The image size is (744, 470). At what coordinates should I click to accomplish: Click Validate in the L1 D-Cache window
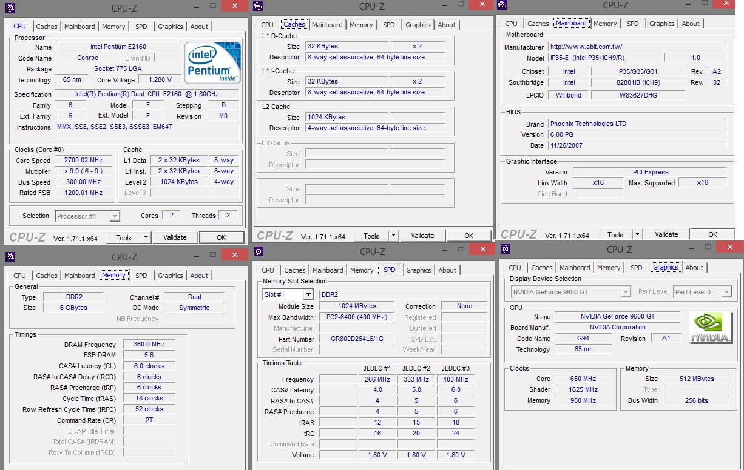pyautogui.click(x=422, y=236)
